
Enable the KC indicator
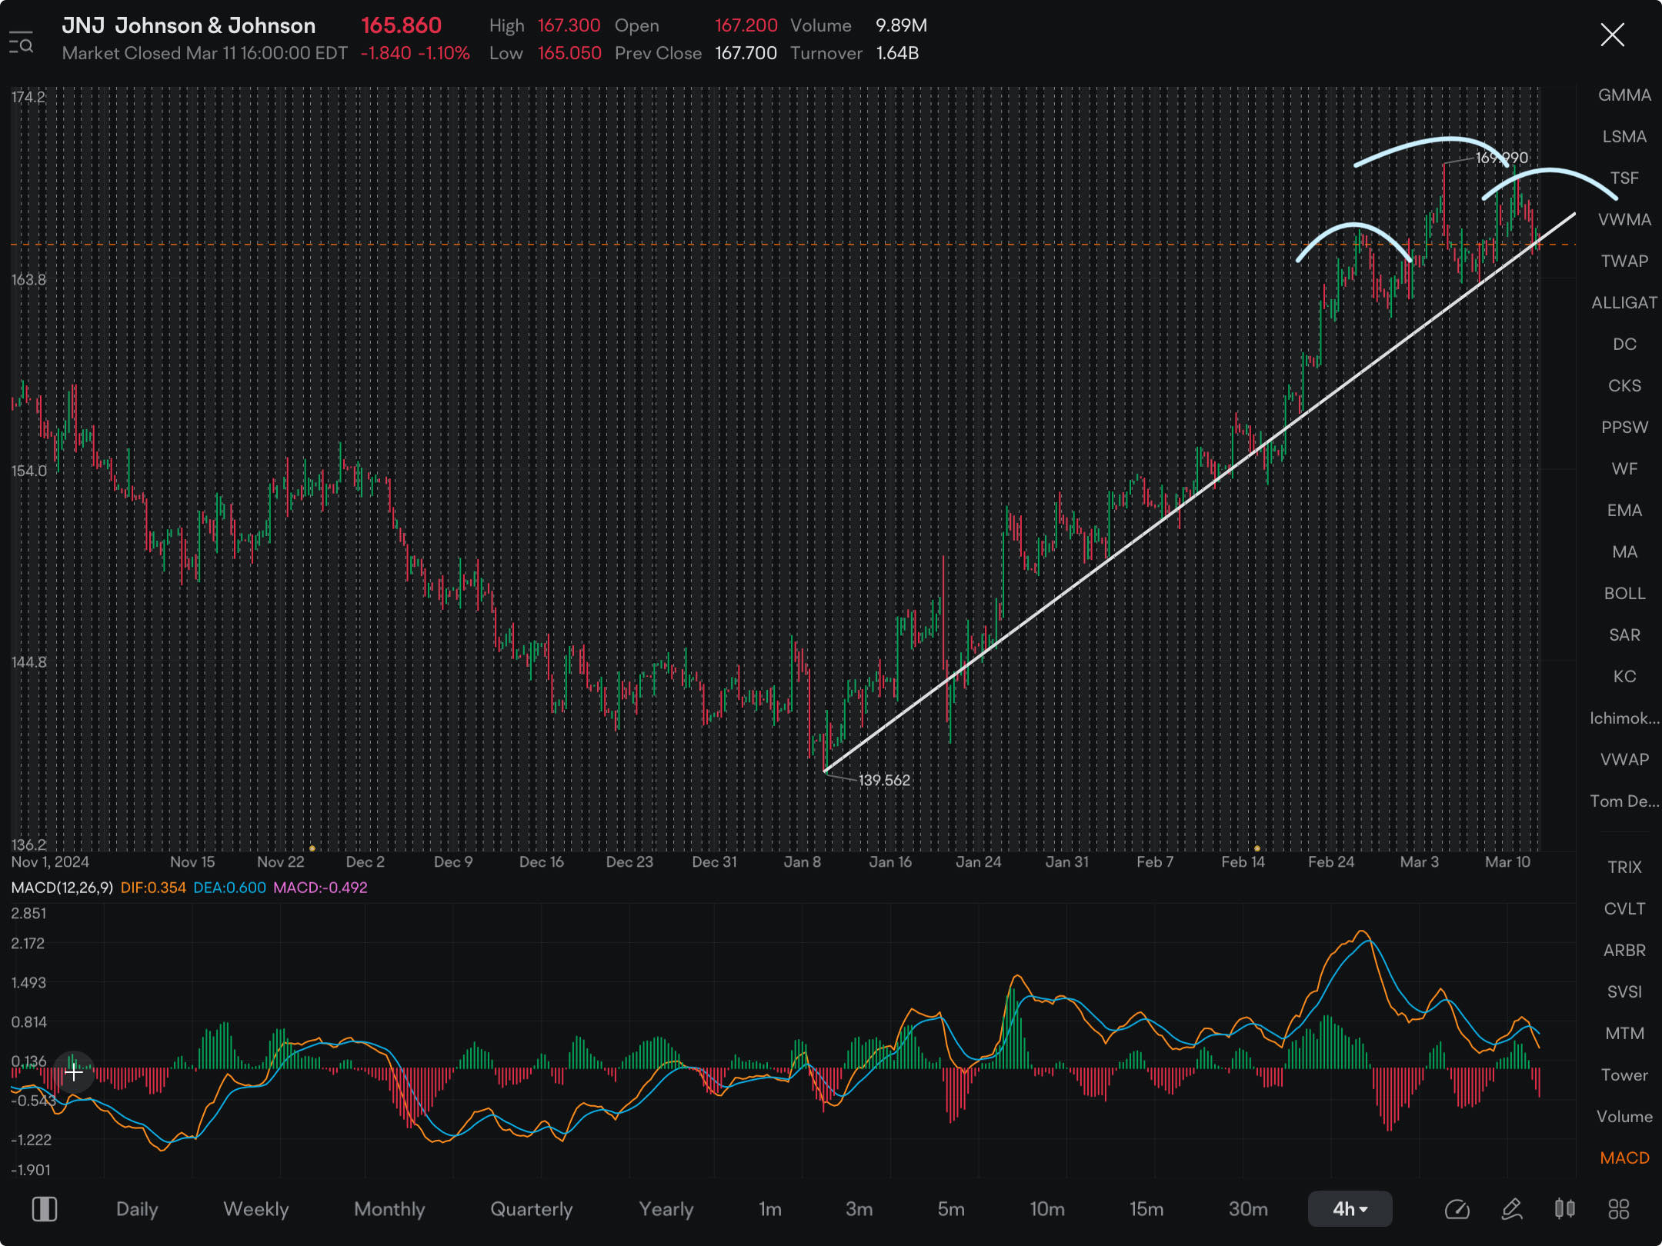(1624, 677)
